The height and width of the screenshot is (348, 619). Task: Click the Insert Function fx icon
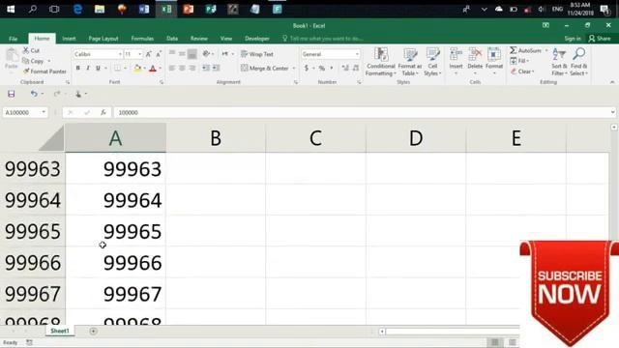click(x=103, y=112)
